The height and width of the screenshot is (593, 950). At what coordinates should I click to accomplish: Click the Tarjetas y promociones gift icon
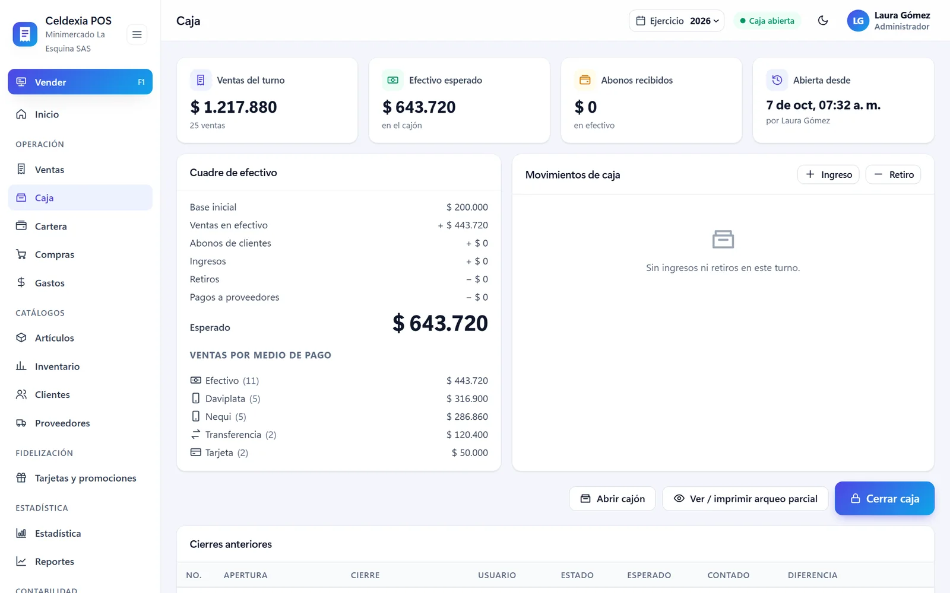tap(21, 478)
